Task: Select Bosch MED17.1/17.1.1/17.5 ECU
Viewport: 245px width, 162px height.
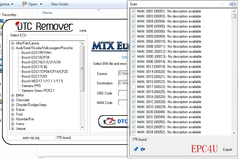Action: pyautogui.click(x=42, y=81)
